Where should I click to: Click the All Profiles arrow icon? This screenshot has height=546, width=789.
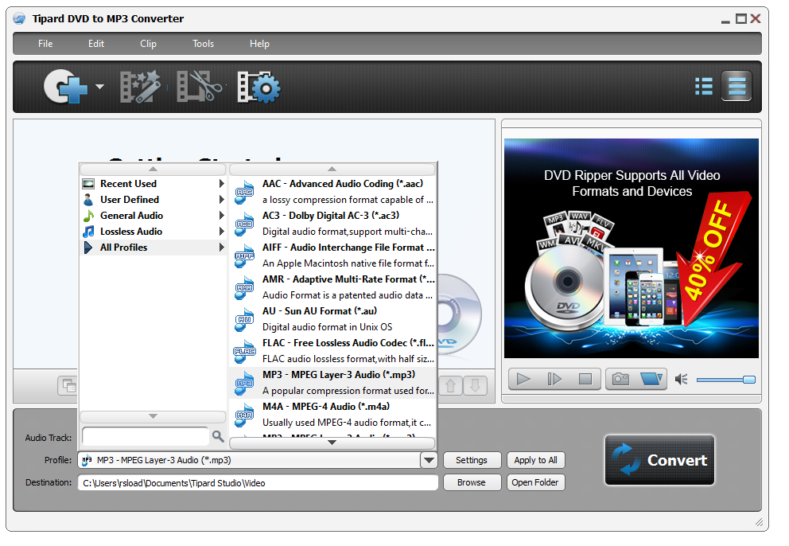88,248
